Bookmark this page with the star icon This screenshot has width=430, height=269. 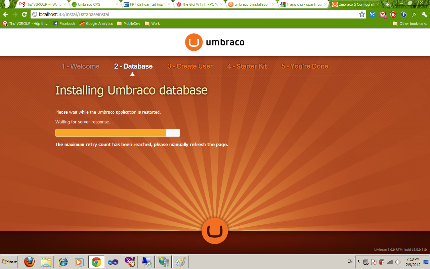click(x=362, y=14)
